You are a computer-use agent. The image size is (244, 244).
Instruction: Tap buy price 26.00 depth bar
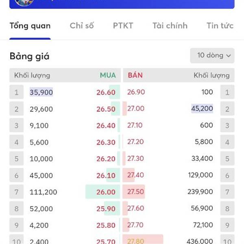point(103,192)
